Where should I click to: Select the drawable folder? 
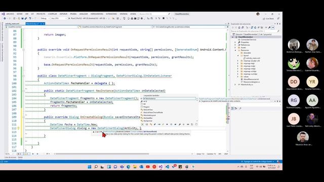[247, 53]
